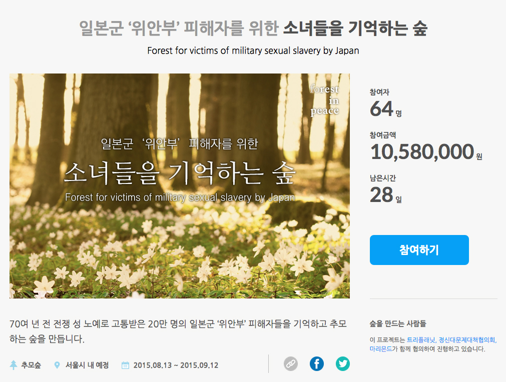Screen dimensions: 506x382
Task: Click the tree icon beside 추모숲
Action: point(13,365)
